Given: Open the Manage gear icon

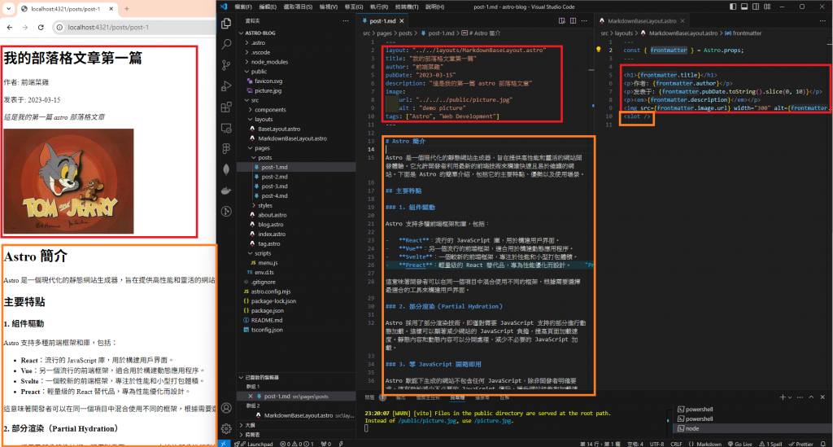Looking at the screenshot, I should pyautogui.click(x=226, y=428).
